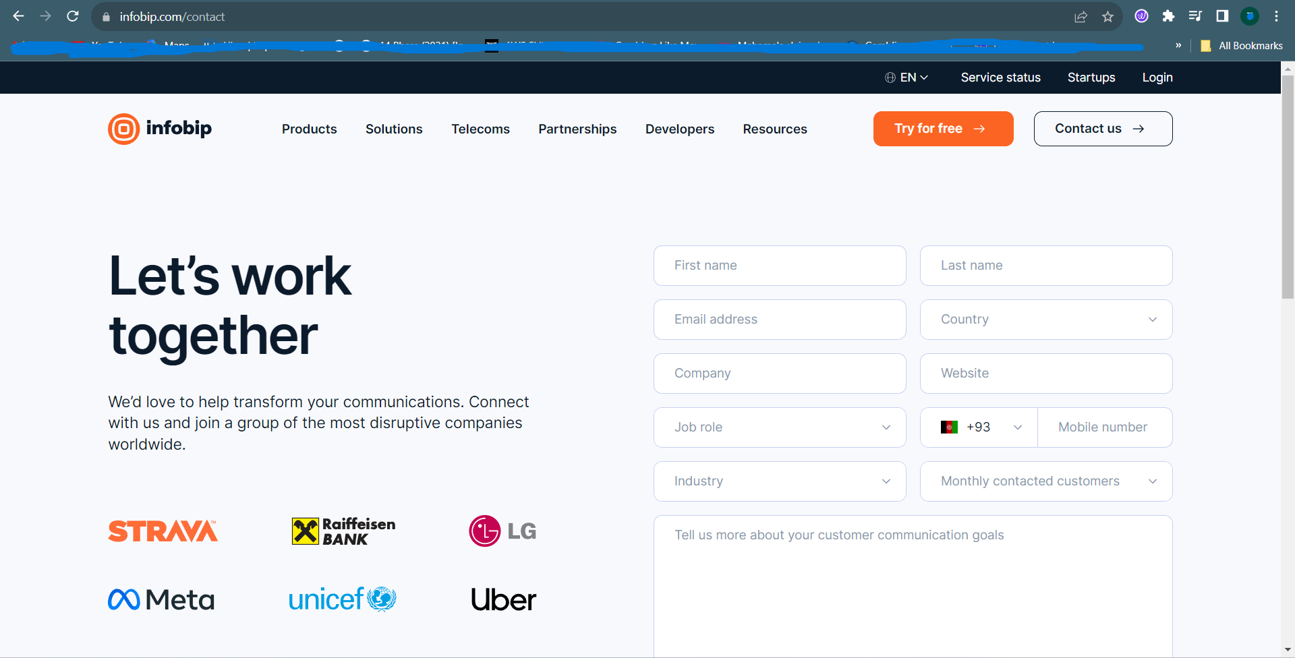Screen dimensions: 1295x658
Task: Open the Startups link
Action: (1091, 78)
